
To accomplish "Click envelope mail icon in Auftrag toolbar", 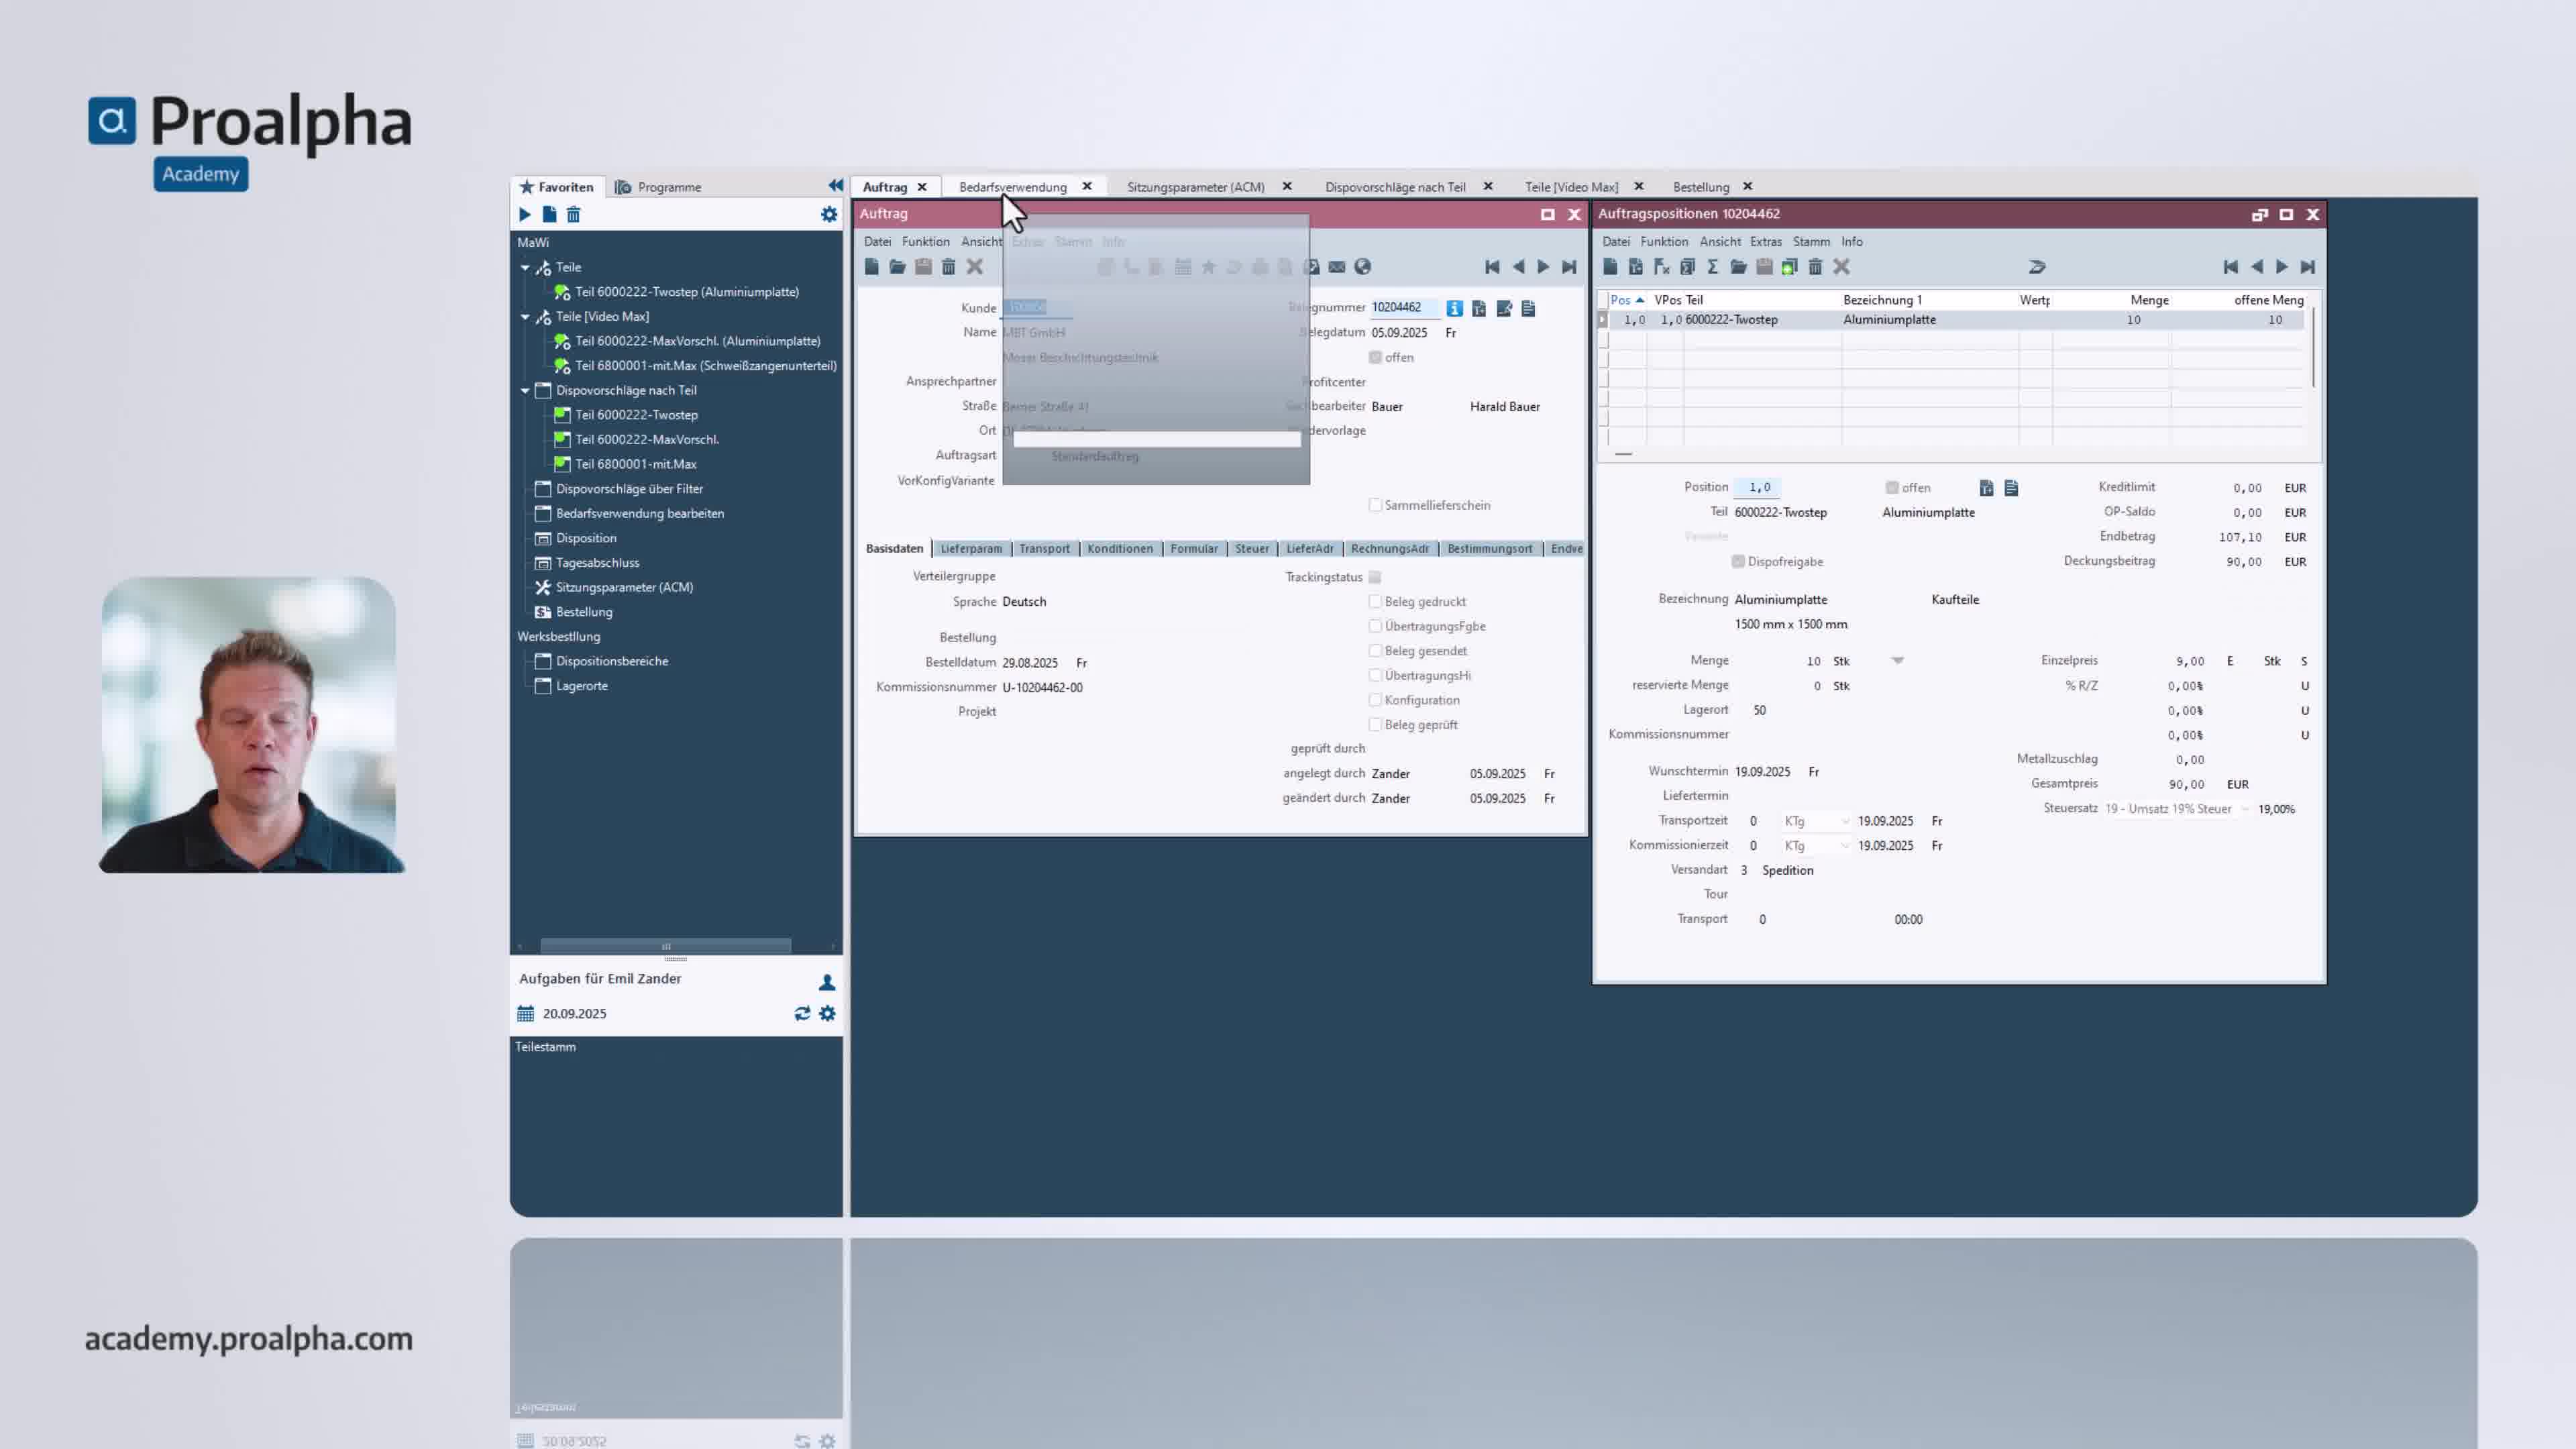I will pyautogui.click(x=1337, y=267).
